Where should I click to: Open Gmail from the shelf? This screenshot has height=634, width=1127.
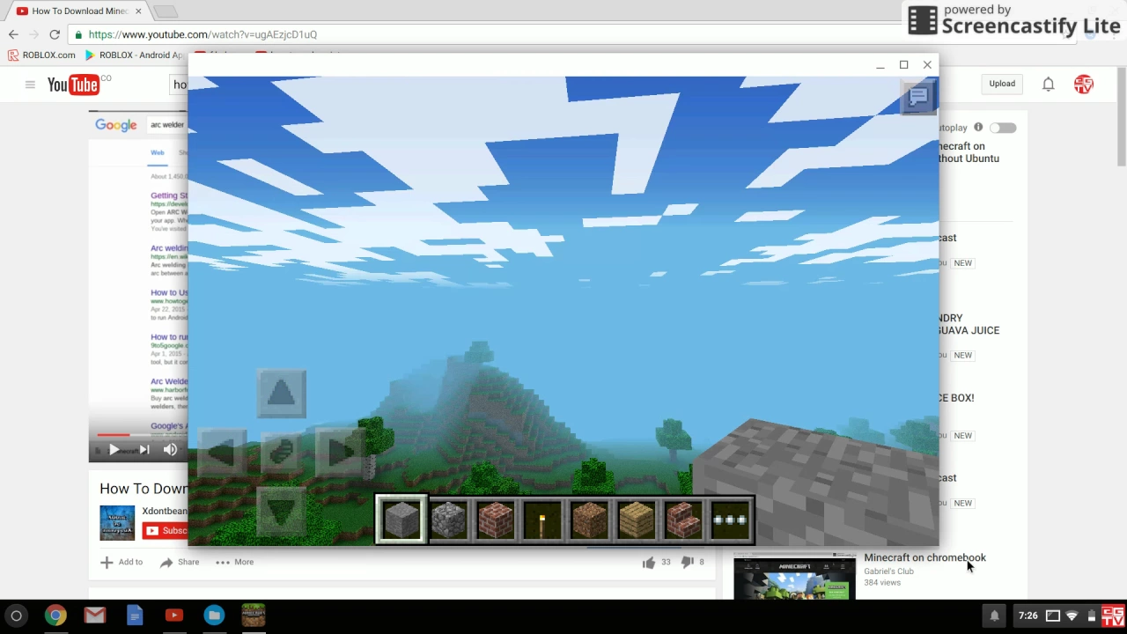[95, 616]
